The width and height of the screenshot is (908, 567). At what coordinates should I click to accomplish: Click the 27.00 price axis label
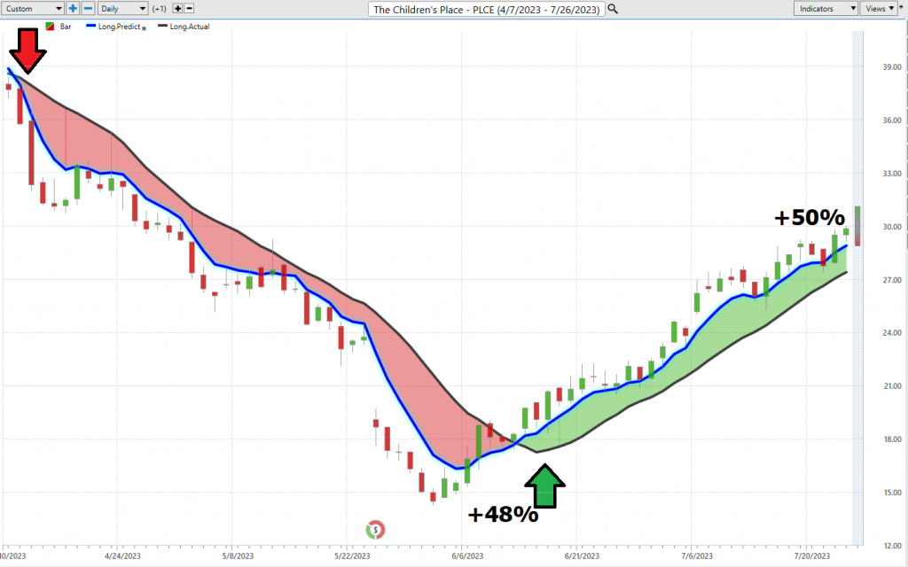pyautogui.click(x=892, y=280)
